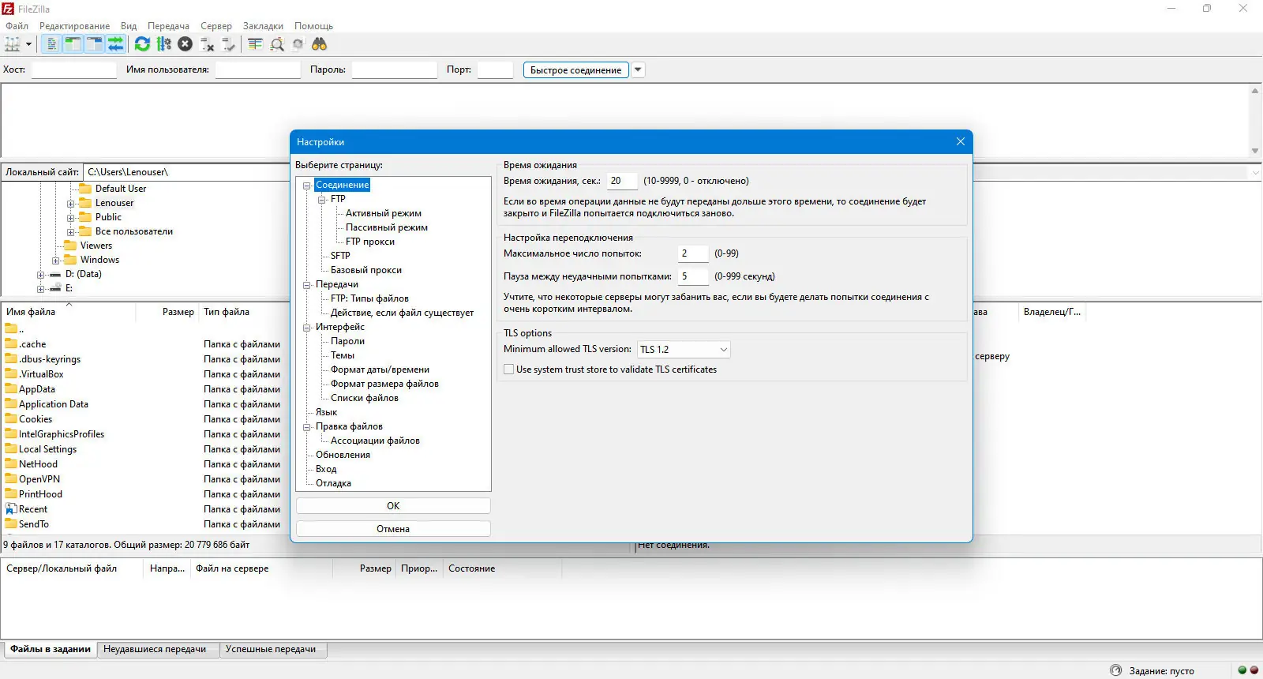Collapse the Передачи tree node
This screenshot has width=1263, height=679.
pos(307,284)
